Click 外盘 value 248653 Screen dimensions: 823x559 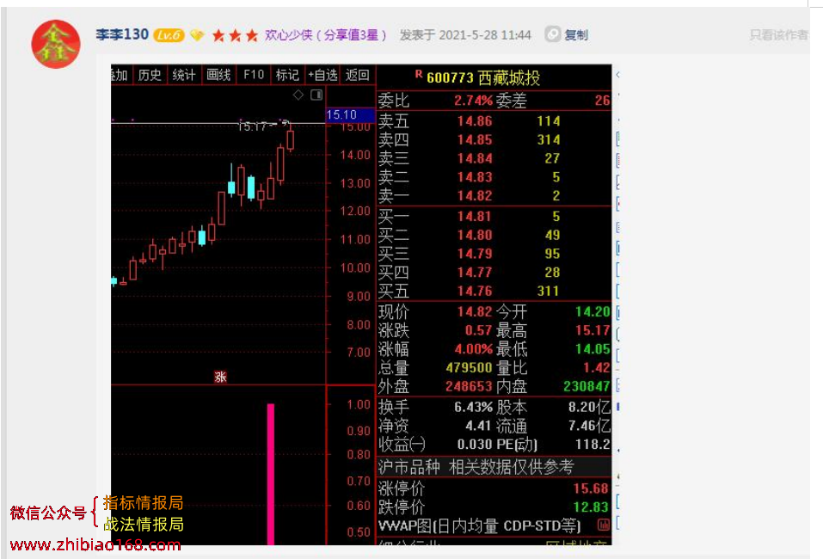(x=469, y=386)
